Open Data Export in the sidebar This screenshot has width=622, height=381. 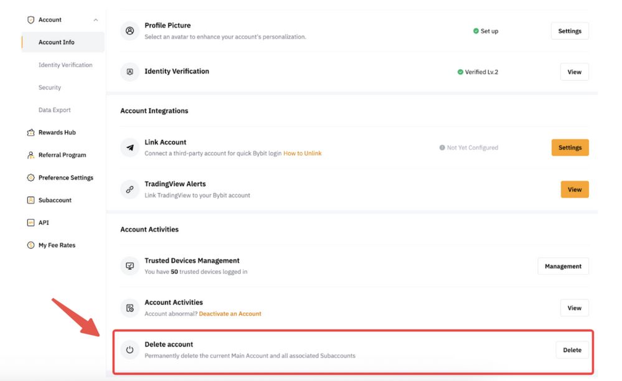tap(54, 110)
